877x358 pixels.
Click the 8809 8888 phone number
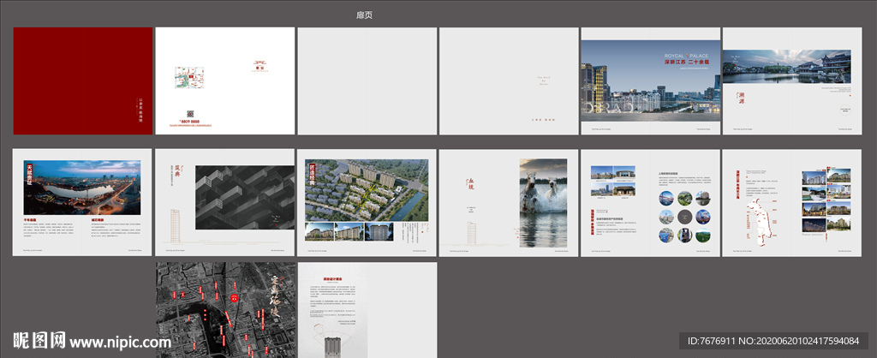(188, 122)
